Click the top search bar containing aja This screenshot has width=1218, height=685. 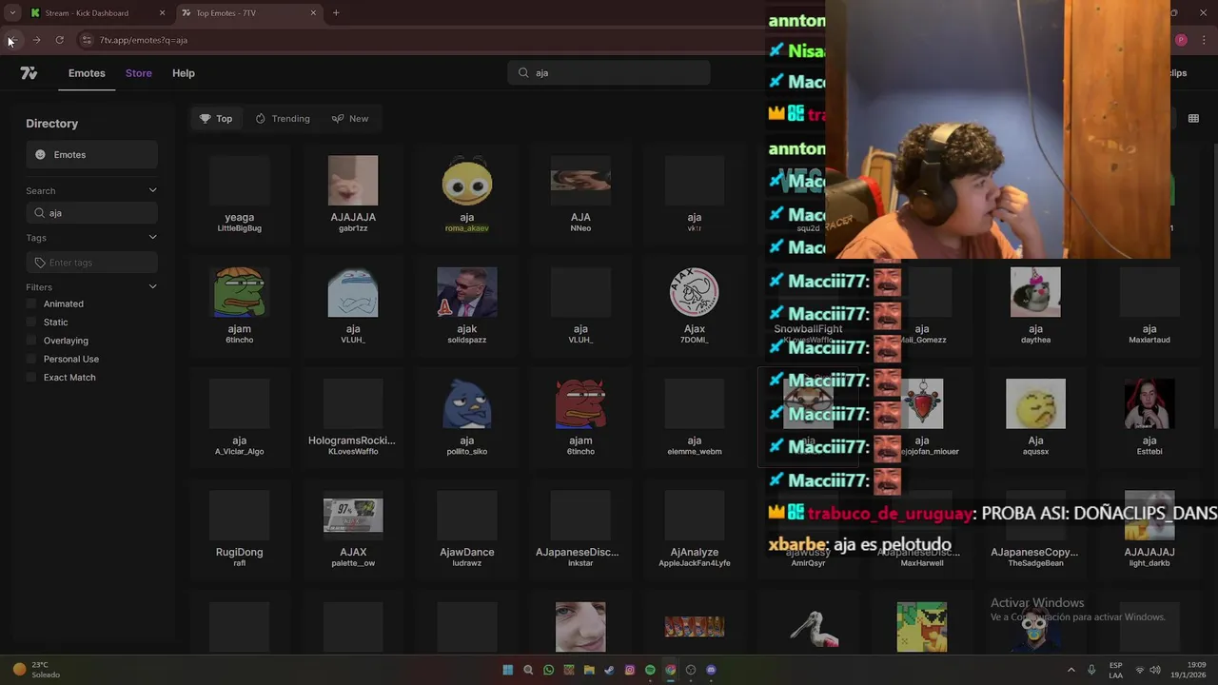[609, 72]
